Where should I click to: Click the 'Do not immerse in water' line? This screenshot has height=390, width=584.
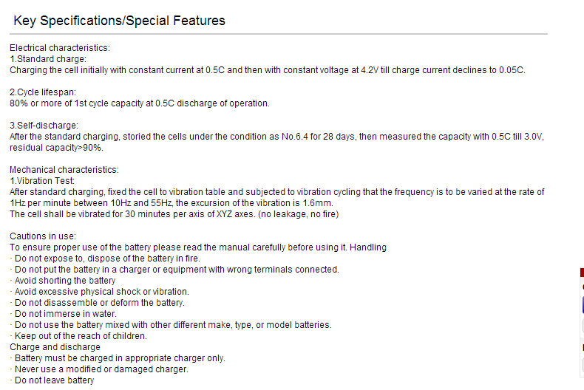coord(64,314)
